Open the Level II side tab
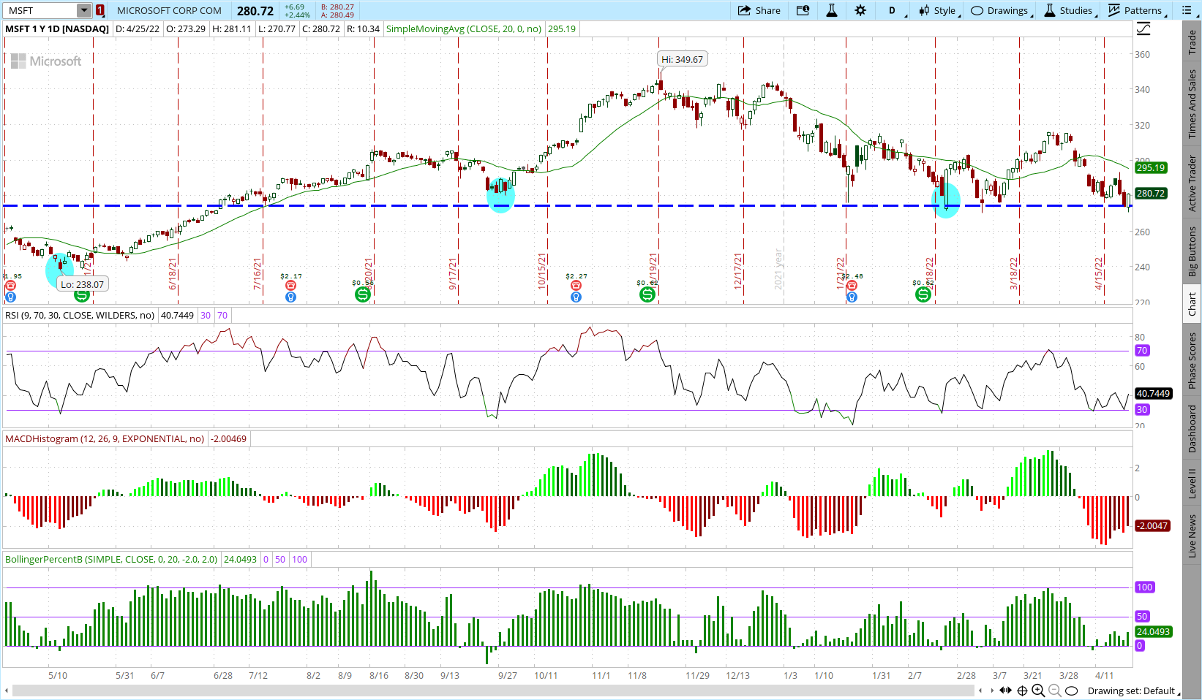1202x700 pixels. pyautogui.click(x=1192, y=484)
